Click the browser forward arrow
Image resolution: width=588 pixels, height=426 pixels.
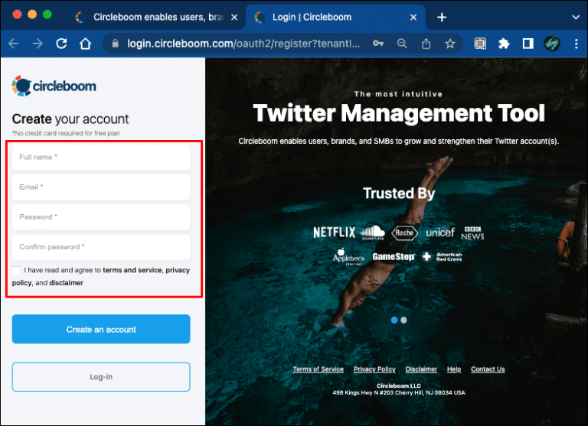pos(38,44)
